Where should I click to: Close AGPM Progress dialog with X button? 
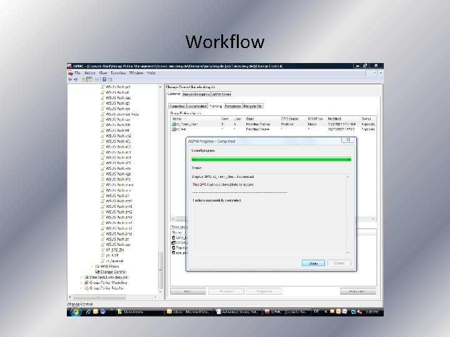click(348, 140)
